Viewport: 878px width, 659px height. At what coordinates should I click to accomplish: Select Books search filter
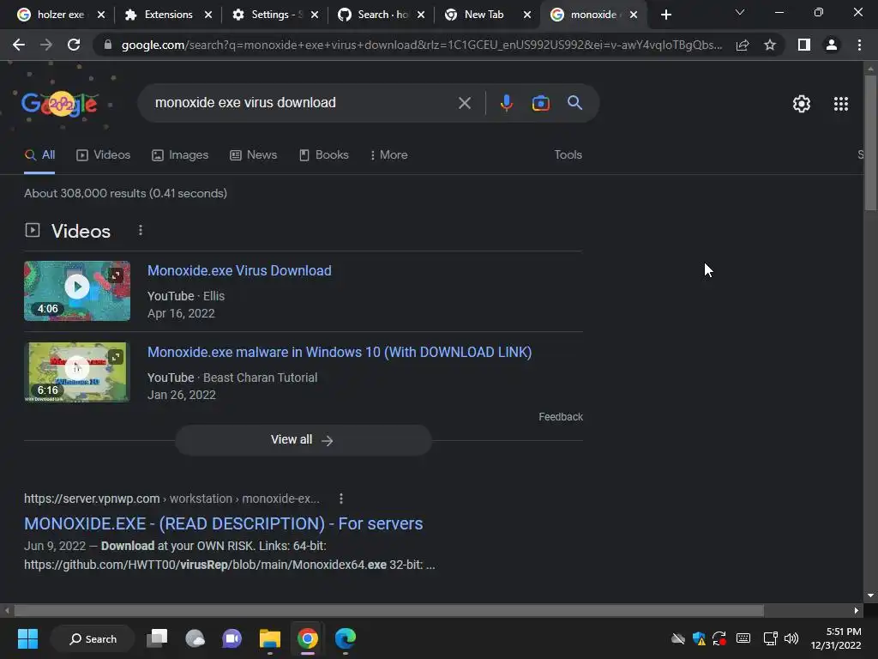[323, 154]
